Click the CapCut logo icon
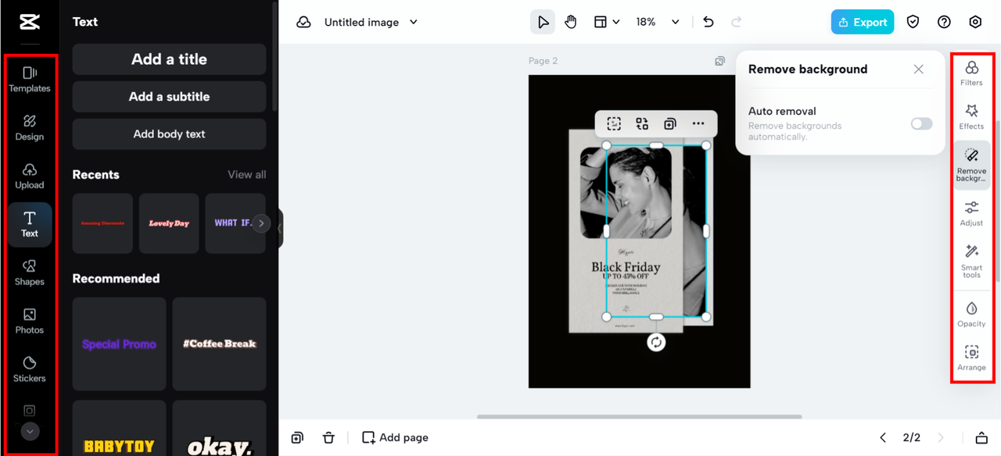The height and width of the screenshot is (456, 1001). click(29, 22)
